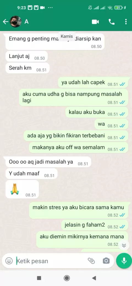132x286 pixels.
Task: Open contact A's profile picture
Action: 15,22
